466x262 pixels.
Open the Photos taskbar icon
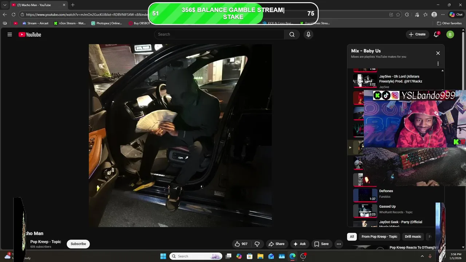pyautogui.click(x=281, y=256)
